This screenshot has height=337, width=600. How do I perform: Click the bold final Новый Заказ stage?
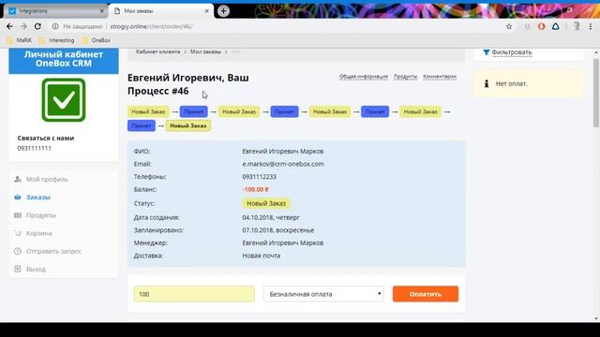coord(187,125)
